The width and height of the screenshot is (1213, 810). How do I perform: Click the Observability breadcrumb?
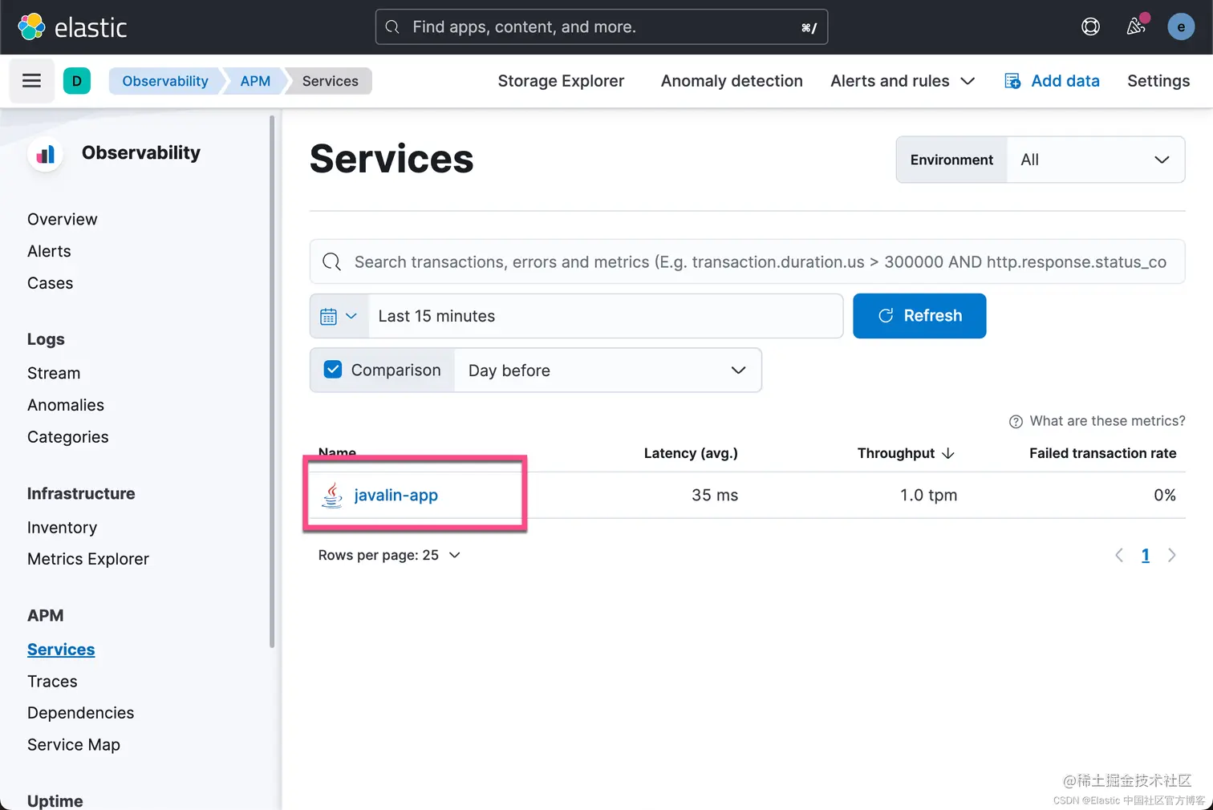[x=164, y=81]
